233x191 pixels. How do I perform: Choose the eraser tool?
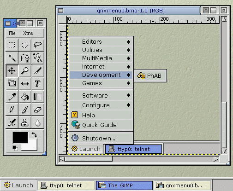pyautogui.click(x=38, y=110)
